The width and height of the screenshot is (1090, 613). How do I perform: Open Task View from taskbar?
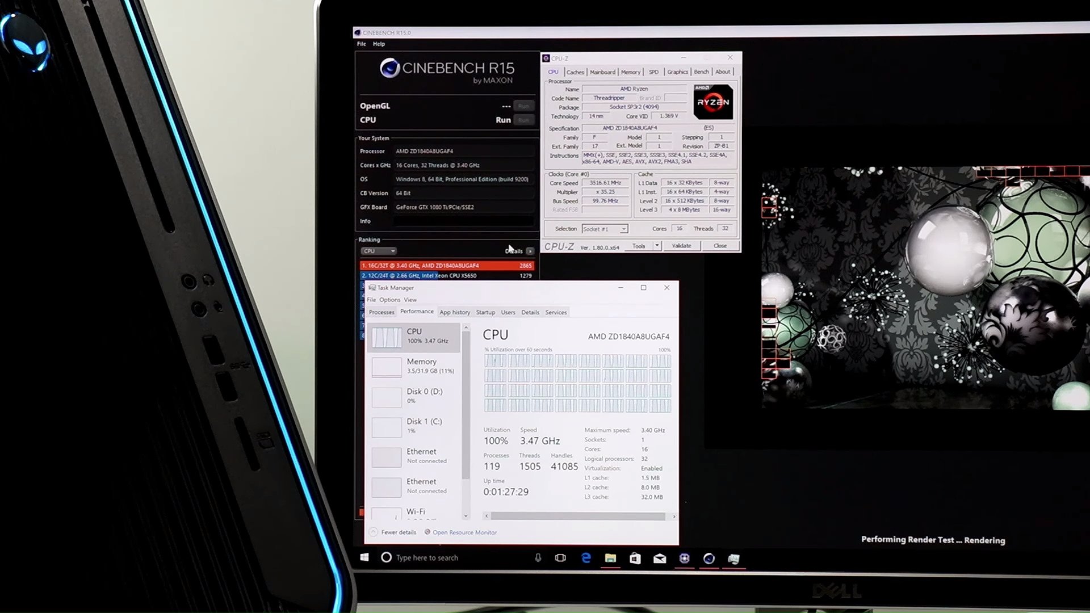(x=560, y=558)
